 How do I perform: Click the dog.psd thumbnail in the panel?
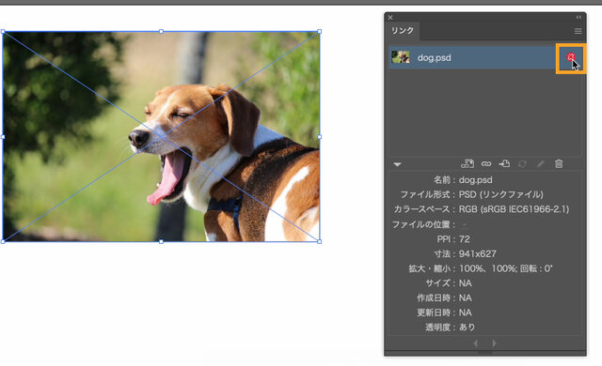401,57
